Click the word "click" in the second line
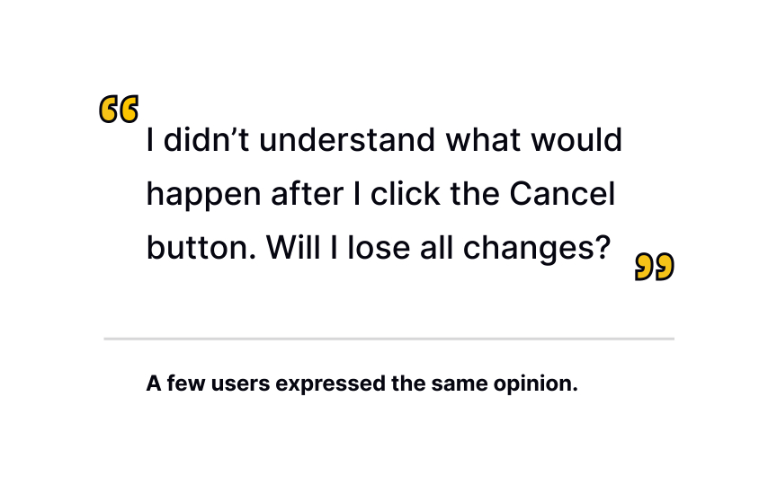Screen dimensions: 777x485 (406, 193)
